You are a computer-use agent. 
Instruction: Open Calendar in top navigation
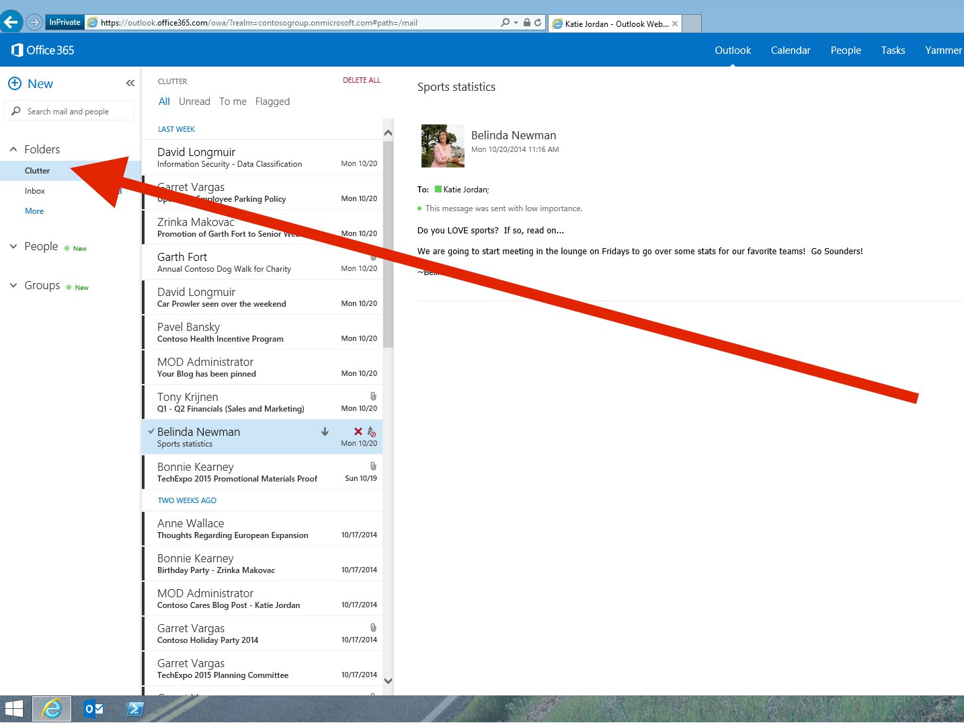791,50
